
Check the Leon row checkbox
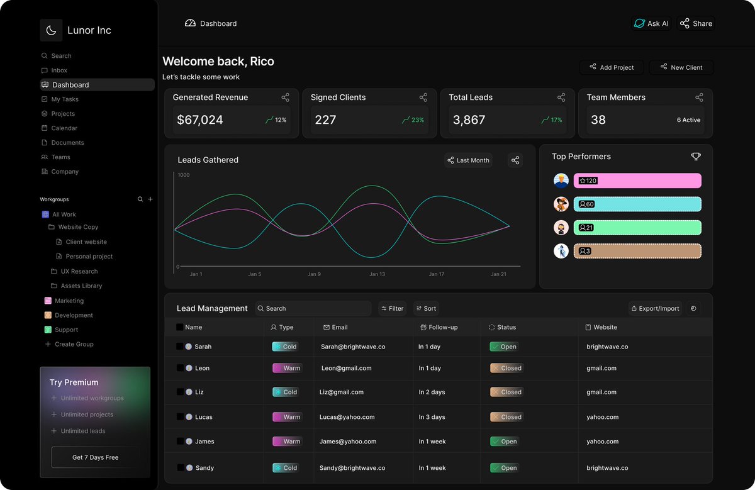[x=180, y=368]
